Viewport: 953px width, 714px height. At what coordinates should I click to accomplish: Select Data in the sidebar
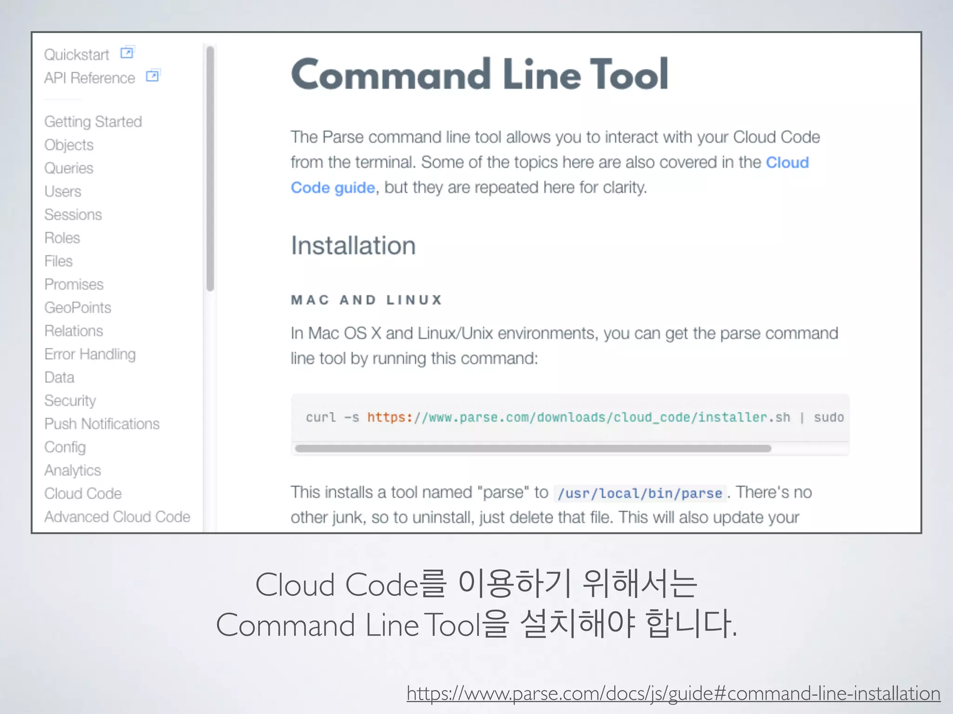point(60,377)
